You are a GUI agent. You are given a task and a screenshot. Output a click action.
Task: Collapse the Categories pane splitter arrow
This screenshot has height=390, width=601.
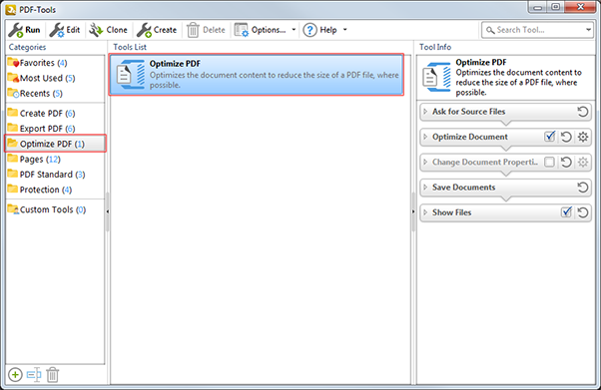click(108, 211)
